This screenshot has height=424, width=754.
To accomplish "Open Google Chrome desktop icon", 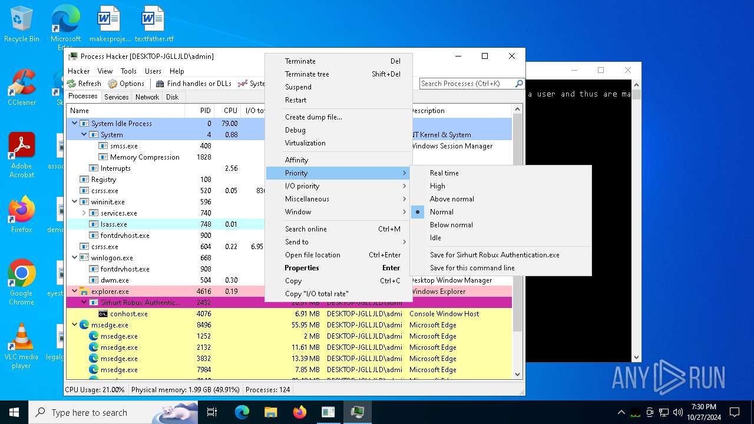I will pyautogui.click(x=22, y=283).
